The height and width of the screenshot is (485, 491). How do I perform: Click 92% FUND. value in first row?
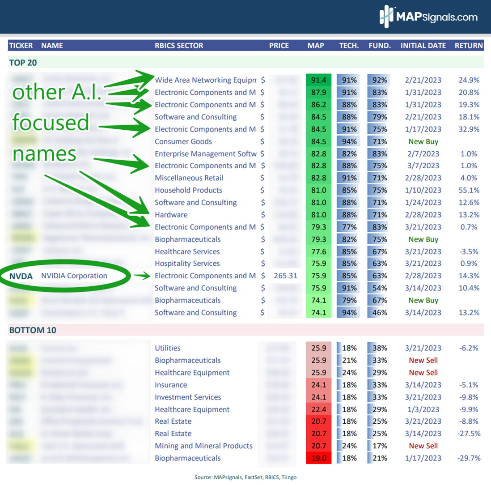(380, 80)
